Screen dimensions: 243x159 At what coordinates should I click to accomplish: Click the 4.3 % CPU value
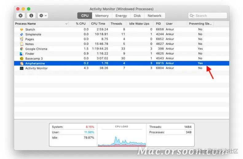[x=86, y=68]
